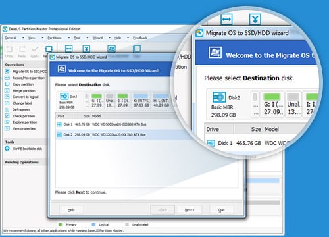Open the Tool menu

(x=77, y=38)
